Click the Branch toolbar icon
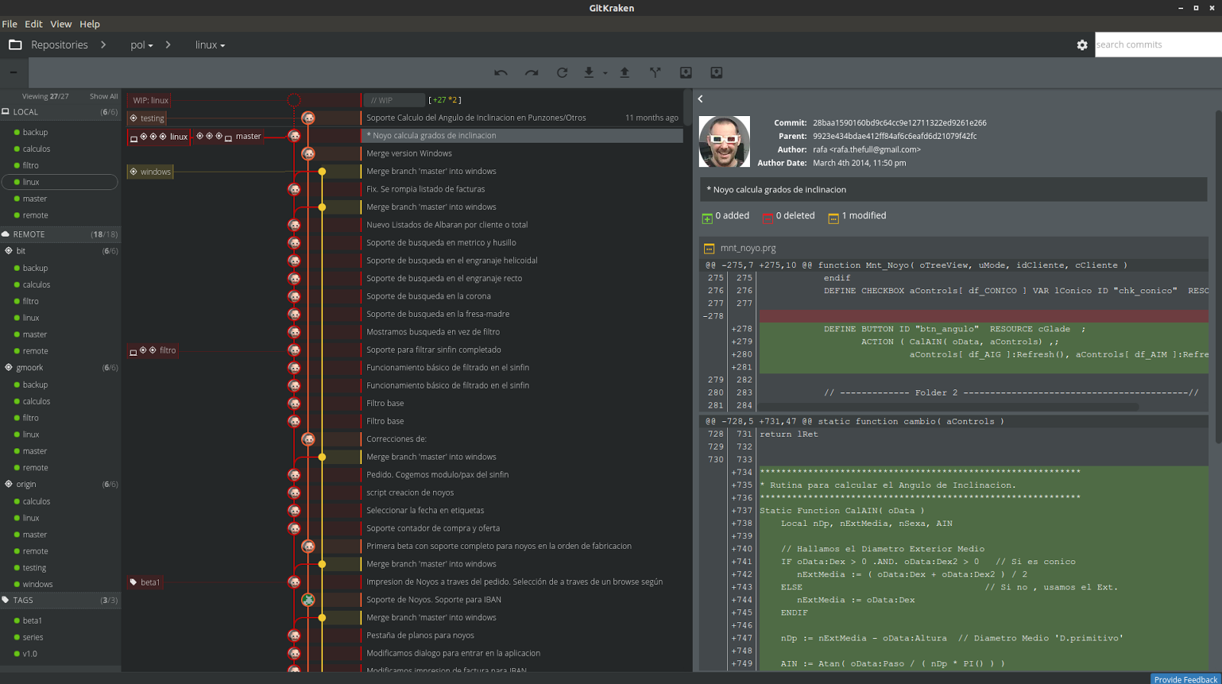1222x684 pixels. tap(655, 73)
